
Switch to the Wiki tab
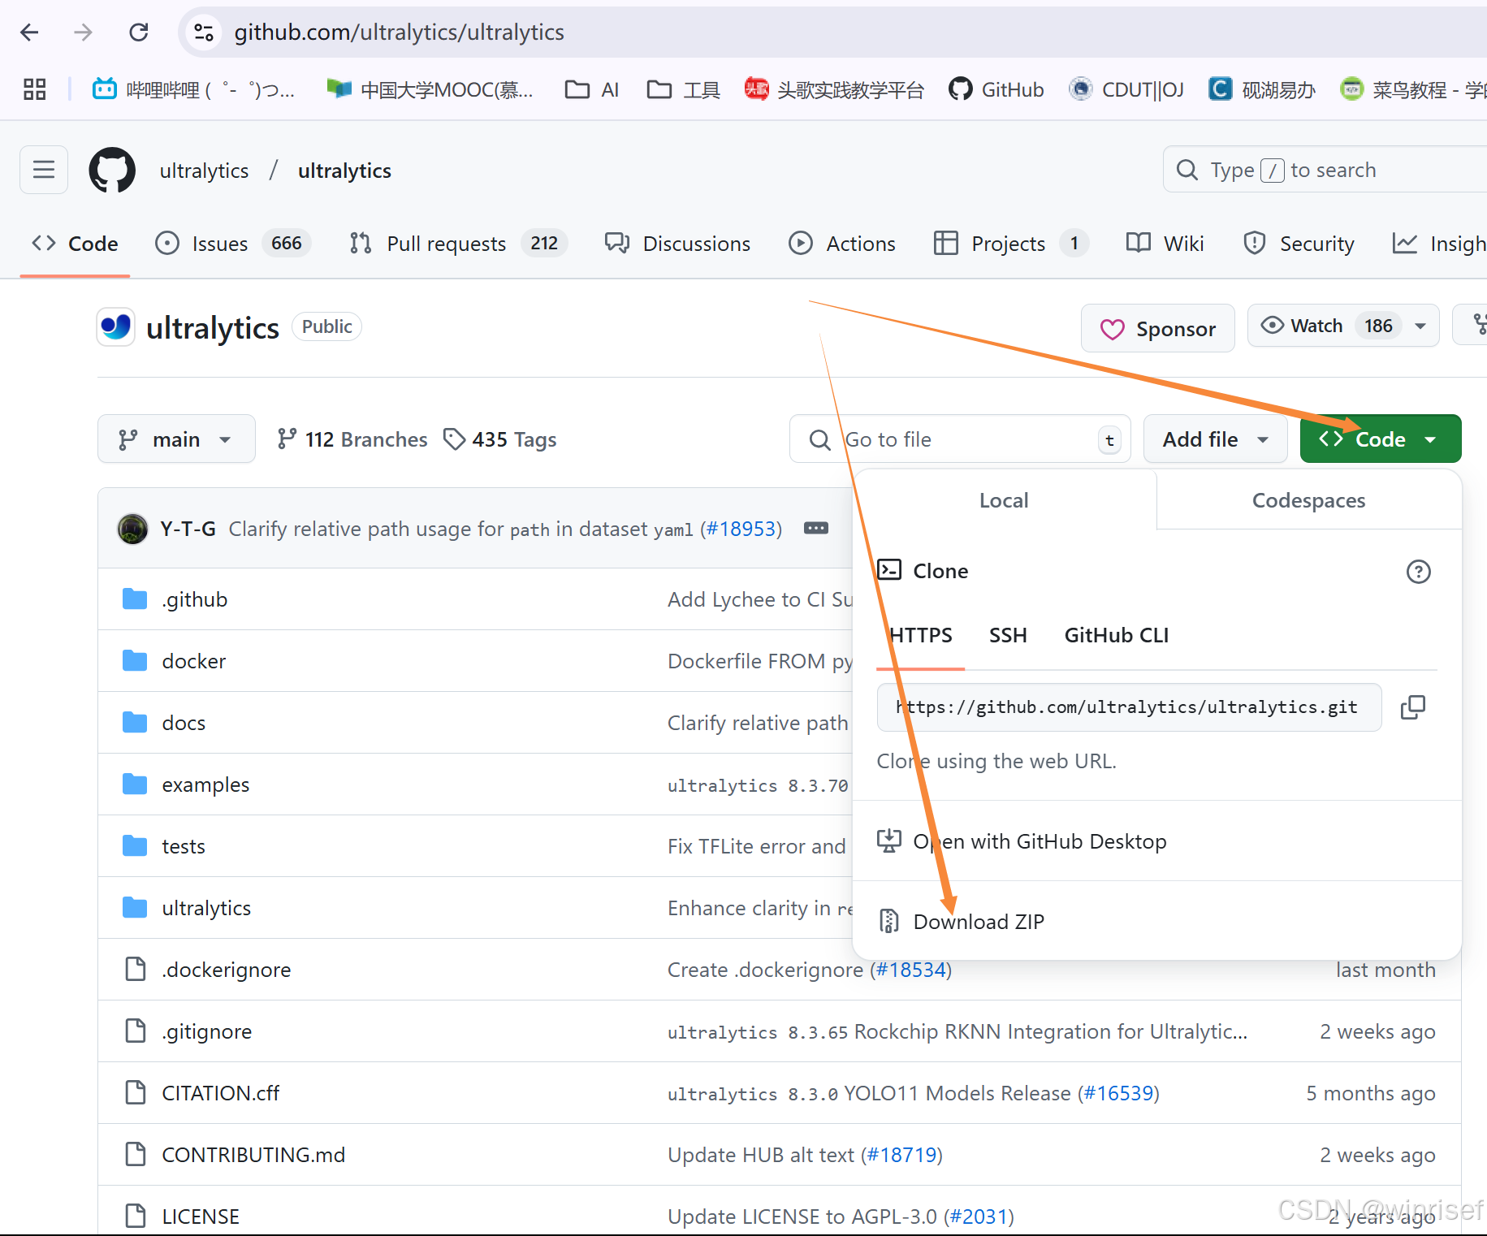(1165, 244)
